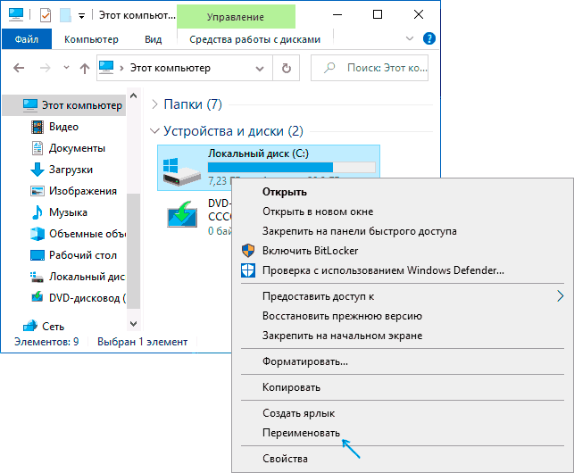Click the address bar path Этот компьютер
The width and height of the screenshot is (574, 473).
click(171, 68)
